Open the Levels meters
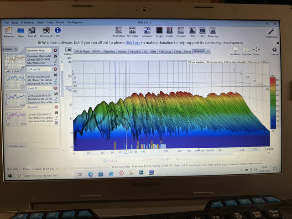 (x=169, y=32)
